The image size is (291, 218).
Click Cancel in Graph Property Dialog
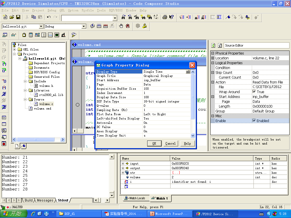[x=171, y=143]
